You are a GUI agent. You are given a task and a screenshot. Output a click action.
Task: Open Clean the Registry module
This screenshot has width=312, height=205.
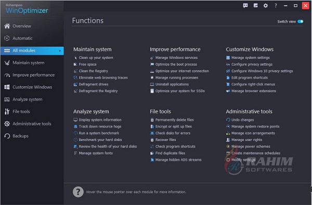(x=93, y=71)
